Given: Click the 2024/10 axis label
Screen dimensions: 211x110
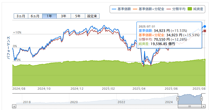Looking at the screenshot, I should 44,89.
